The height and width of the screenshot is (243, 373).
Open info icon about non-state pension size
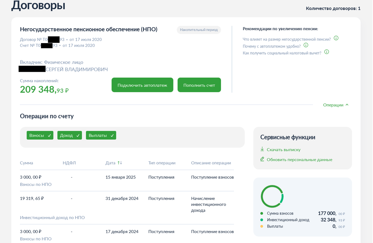[x=336, y=38]
